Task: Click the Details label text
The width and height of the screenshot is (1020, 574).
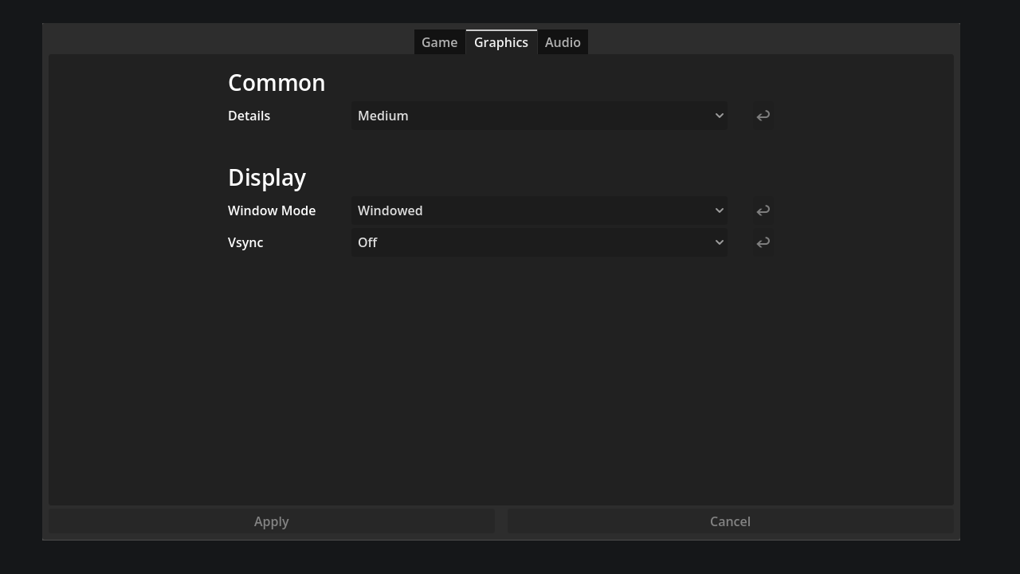Action: 249,116
